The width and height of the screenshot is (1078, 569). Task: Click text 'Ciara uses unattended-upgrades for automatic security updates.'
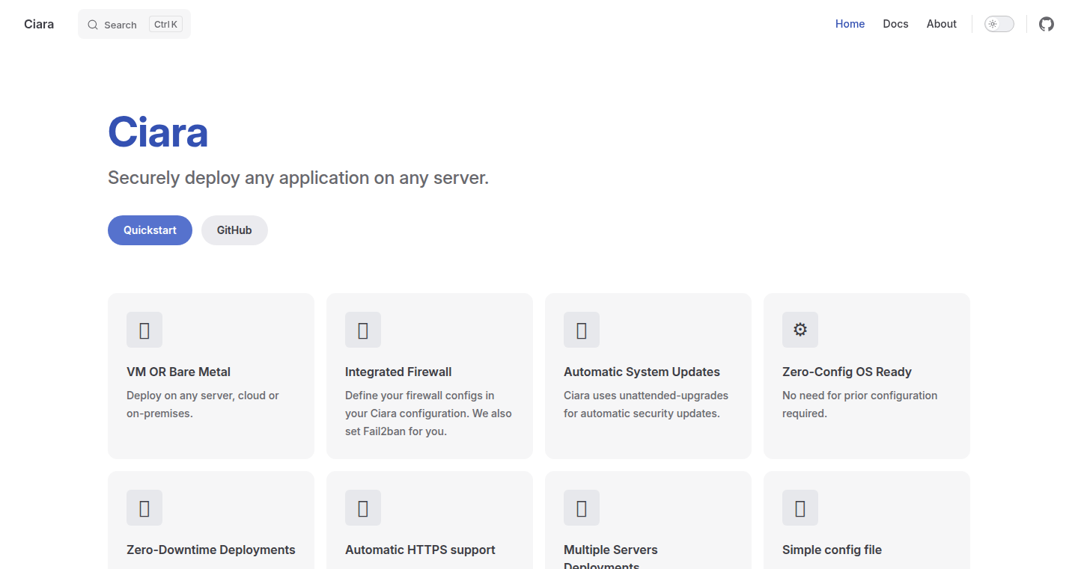click(646, 405)
